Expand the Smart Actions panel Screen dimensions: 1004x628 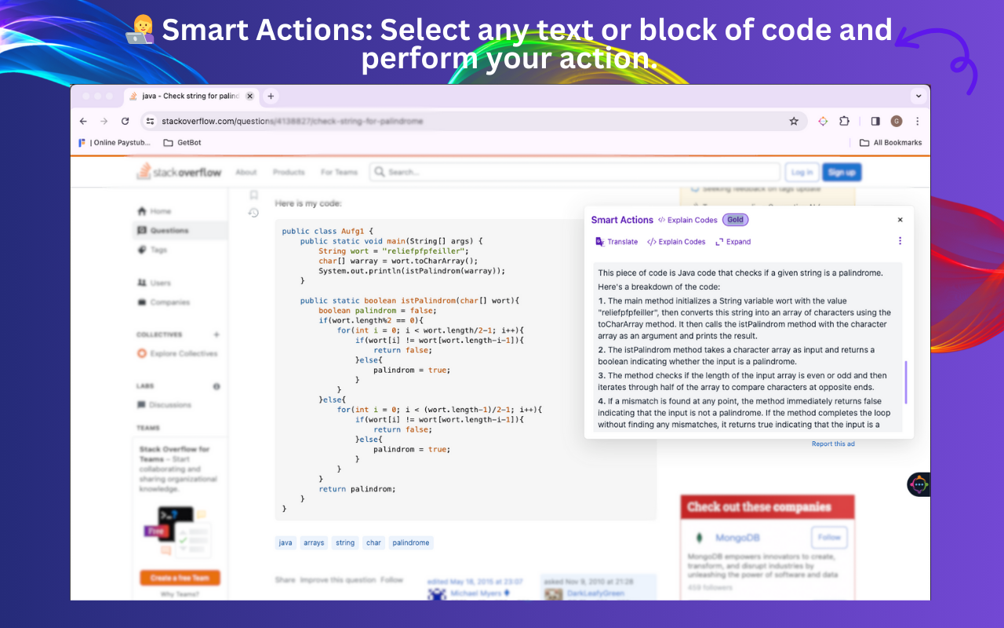(x=733, y=242)
